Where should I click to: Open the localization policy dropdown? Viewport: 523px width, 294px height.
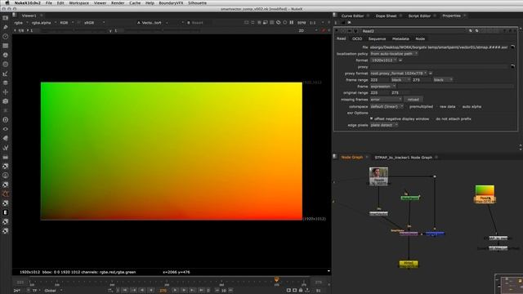click(x=394, y=54)
